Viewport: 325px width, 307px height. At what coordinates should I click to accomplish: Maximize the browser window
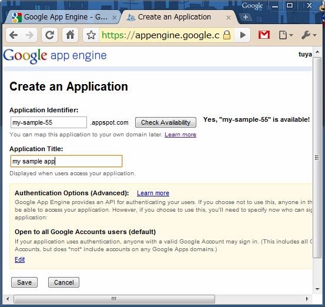pos(290,6)
